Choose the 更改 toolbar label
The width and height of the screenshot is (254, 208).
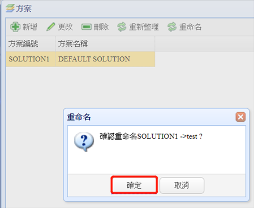[65, 27]
